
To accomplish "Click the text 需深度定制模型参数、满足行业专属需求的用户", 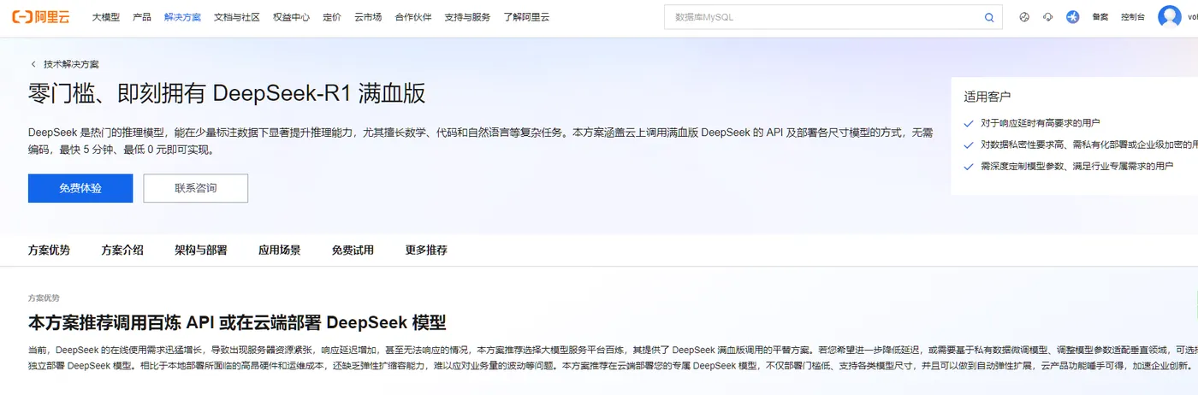I will [1077, 167].
